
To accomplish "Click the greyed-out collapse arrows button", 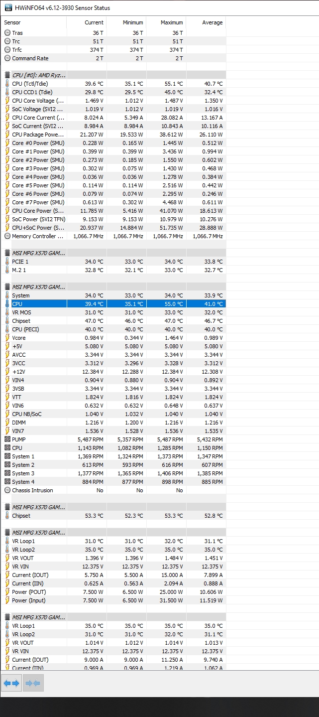I will (33, 683).
